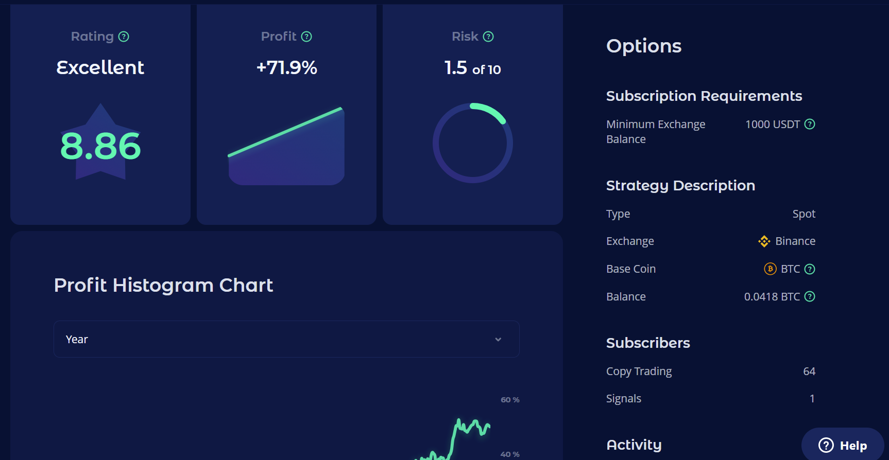This screenshot has width=889, height=460.
Task: Click the profit growth chart thumbnail
Action: 286,147
